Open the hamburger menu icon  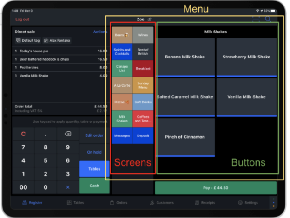point(256,19)
